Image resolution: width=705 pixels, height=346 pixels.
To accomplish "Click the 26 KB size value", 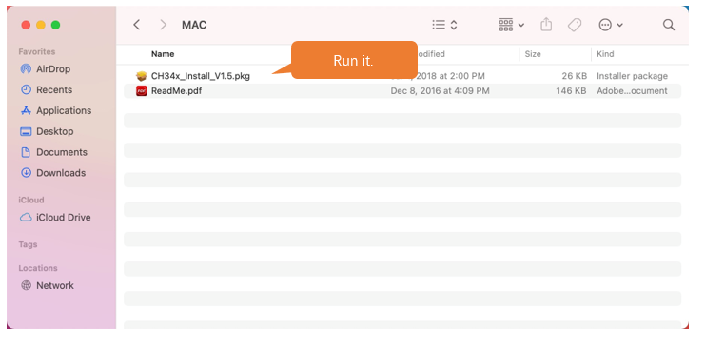I will [x=574, y=76].
